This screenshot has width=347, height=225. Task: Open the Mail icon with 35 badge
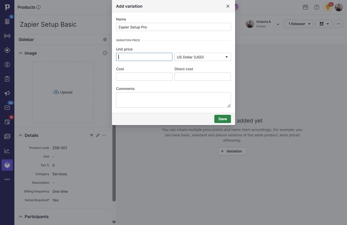tap(7, 108)
